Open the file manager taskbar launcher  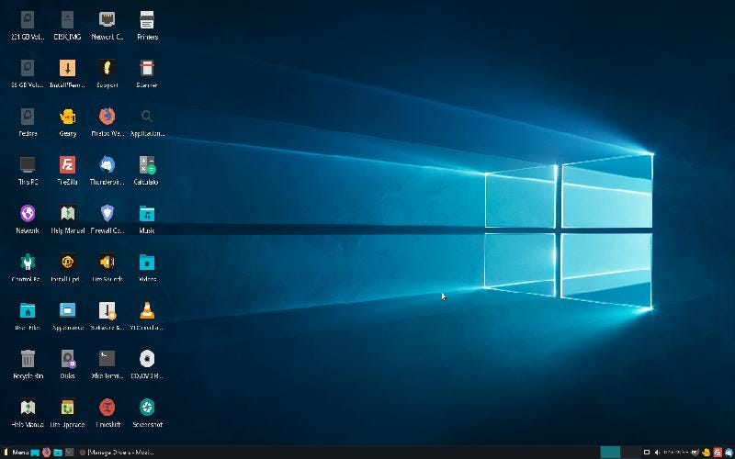point(58,453)
